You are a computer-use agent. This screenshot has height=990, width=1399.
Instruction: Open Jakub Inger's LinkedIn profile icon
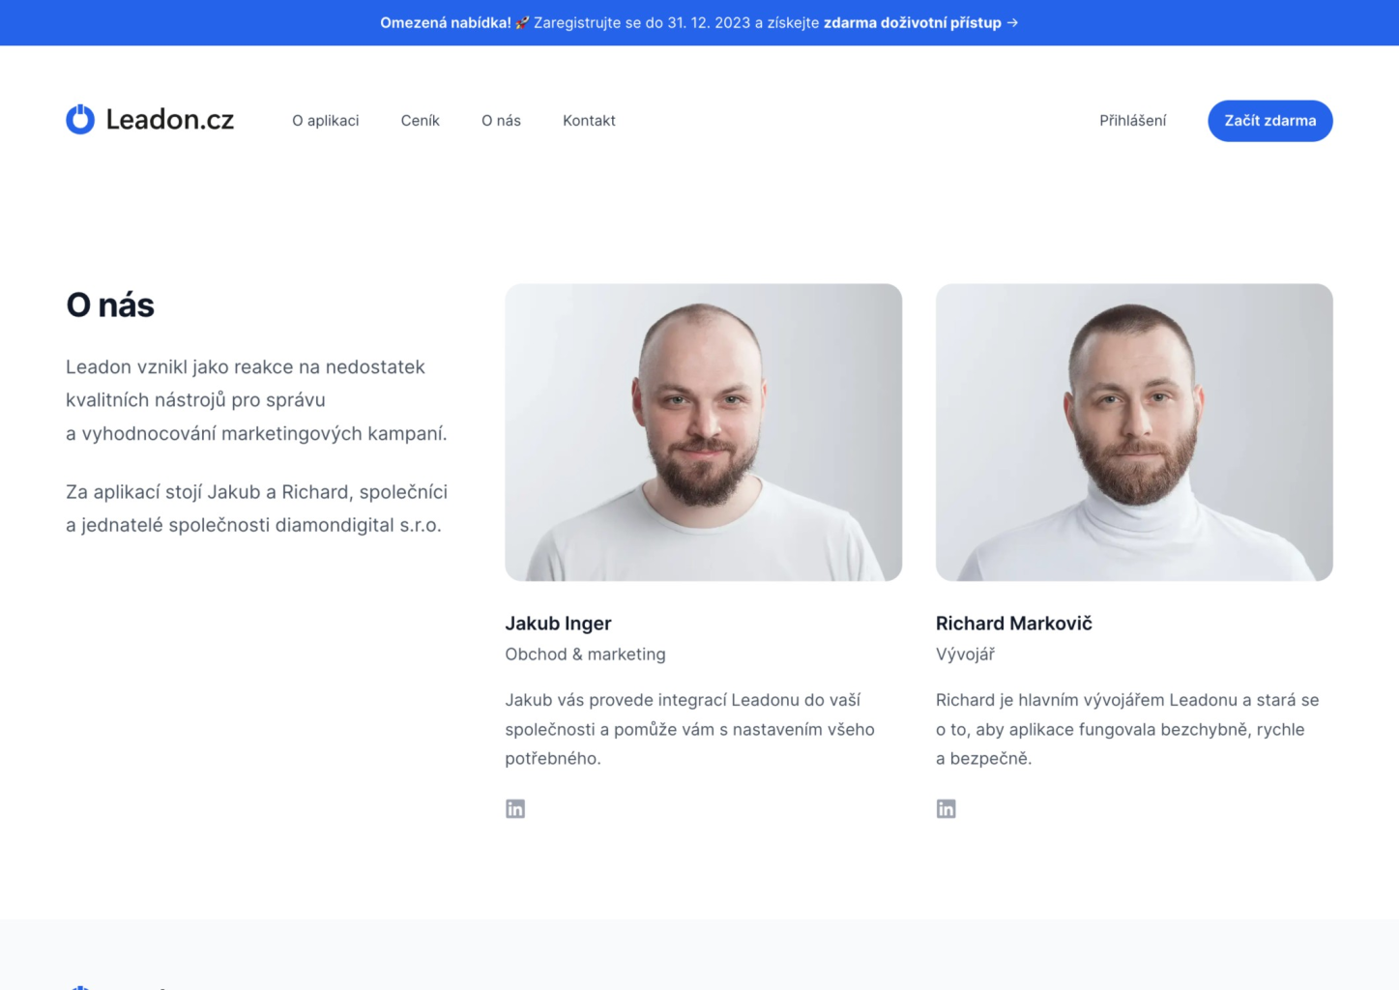(515, 809)
